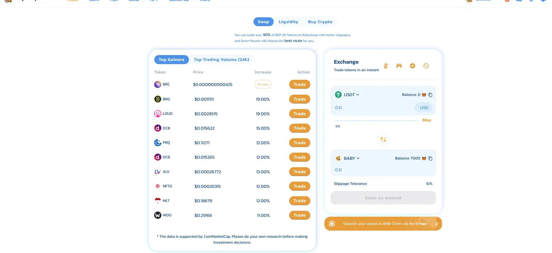Screen dimensions: 552x253
Task: Open swap settings gear icon
Action: pos(413,66)
